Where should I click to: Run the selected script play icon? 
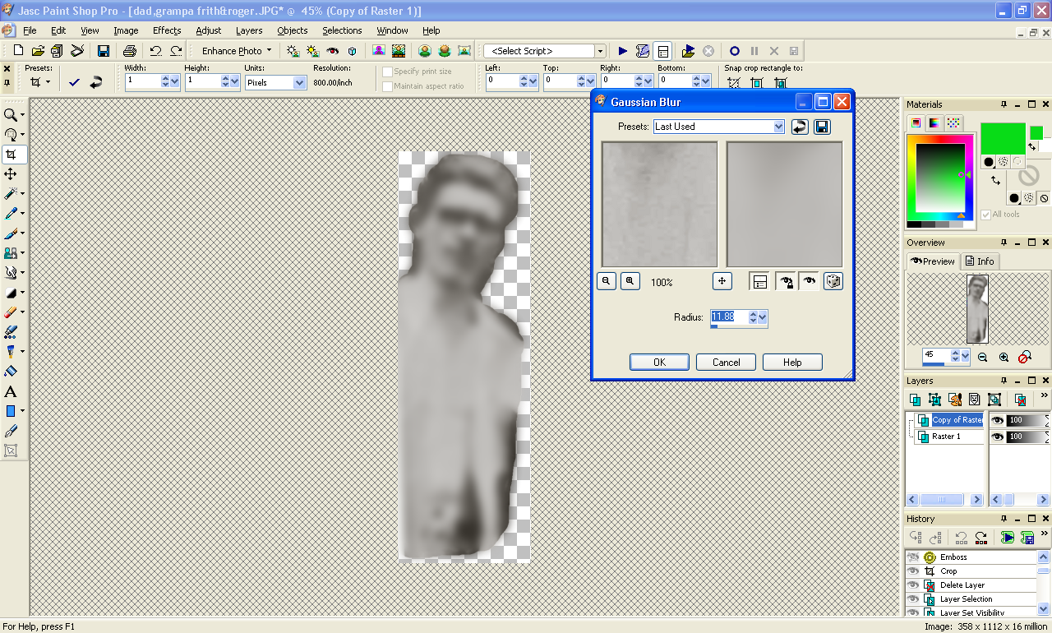622,51
